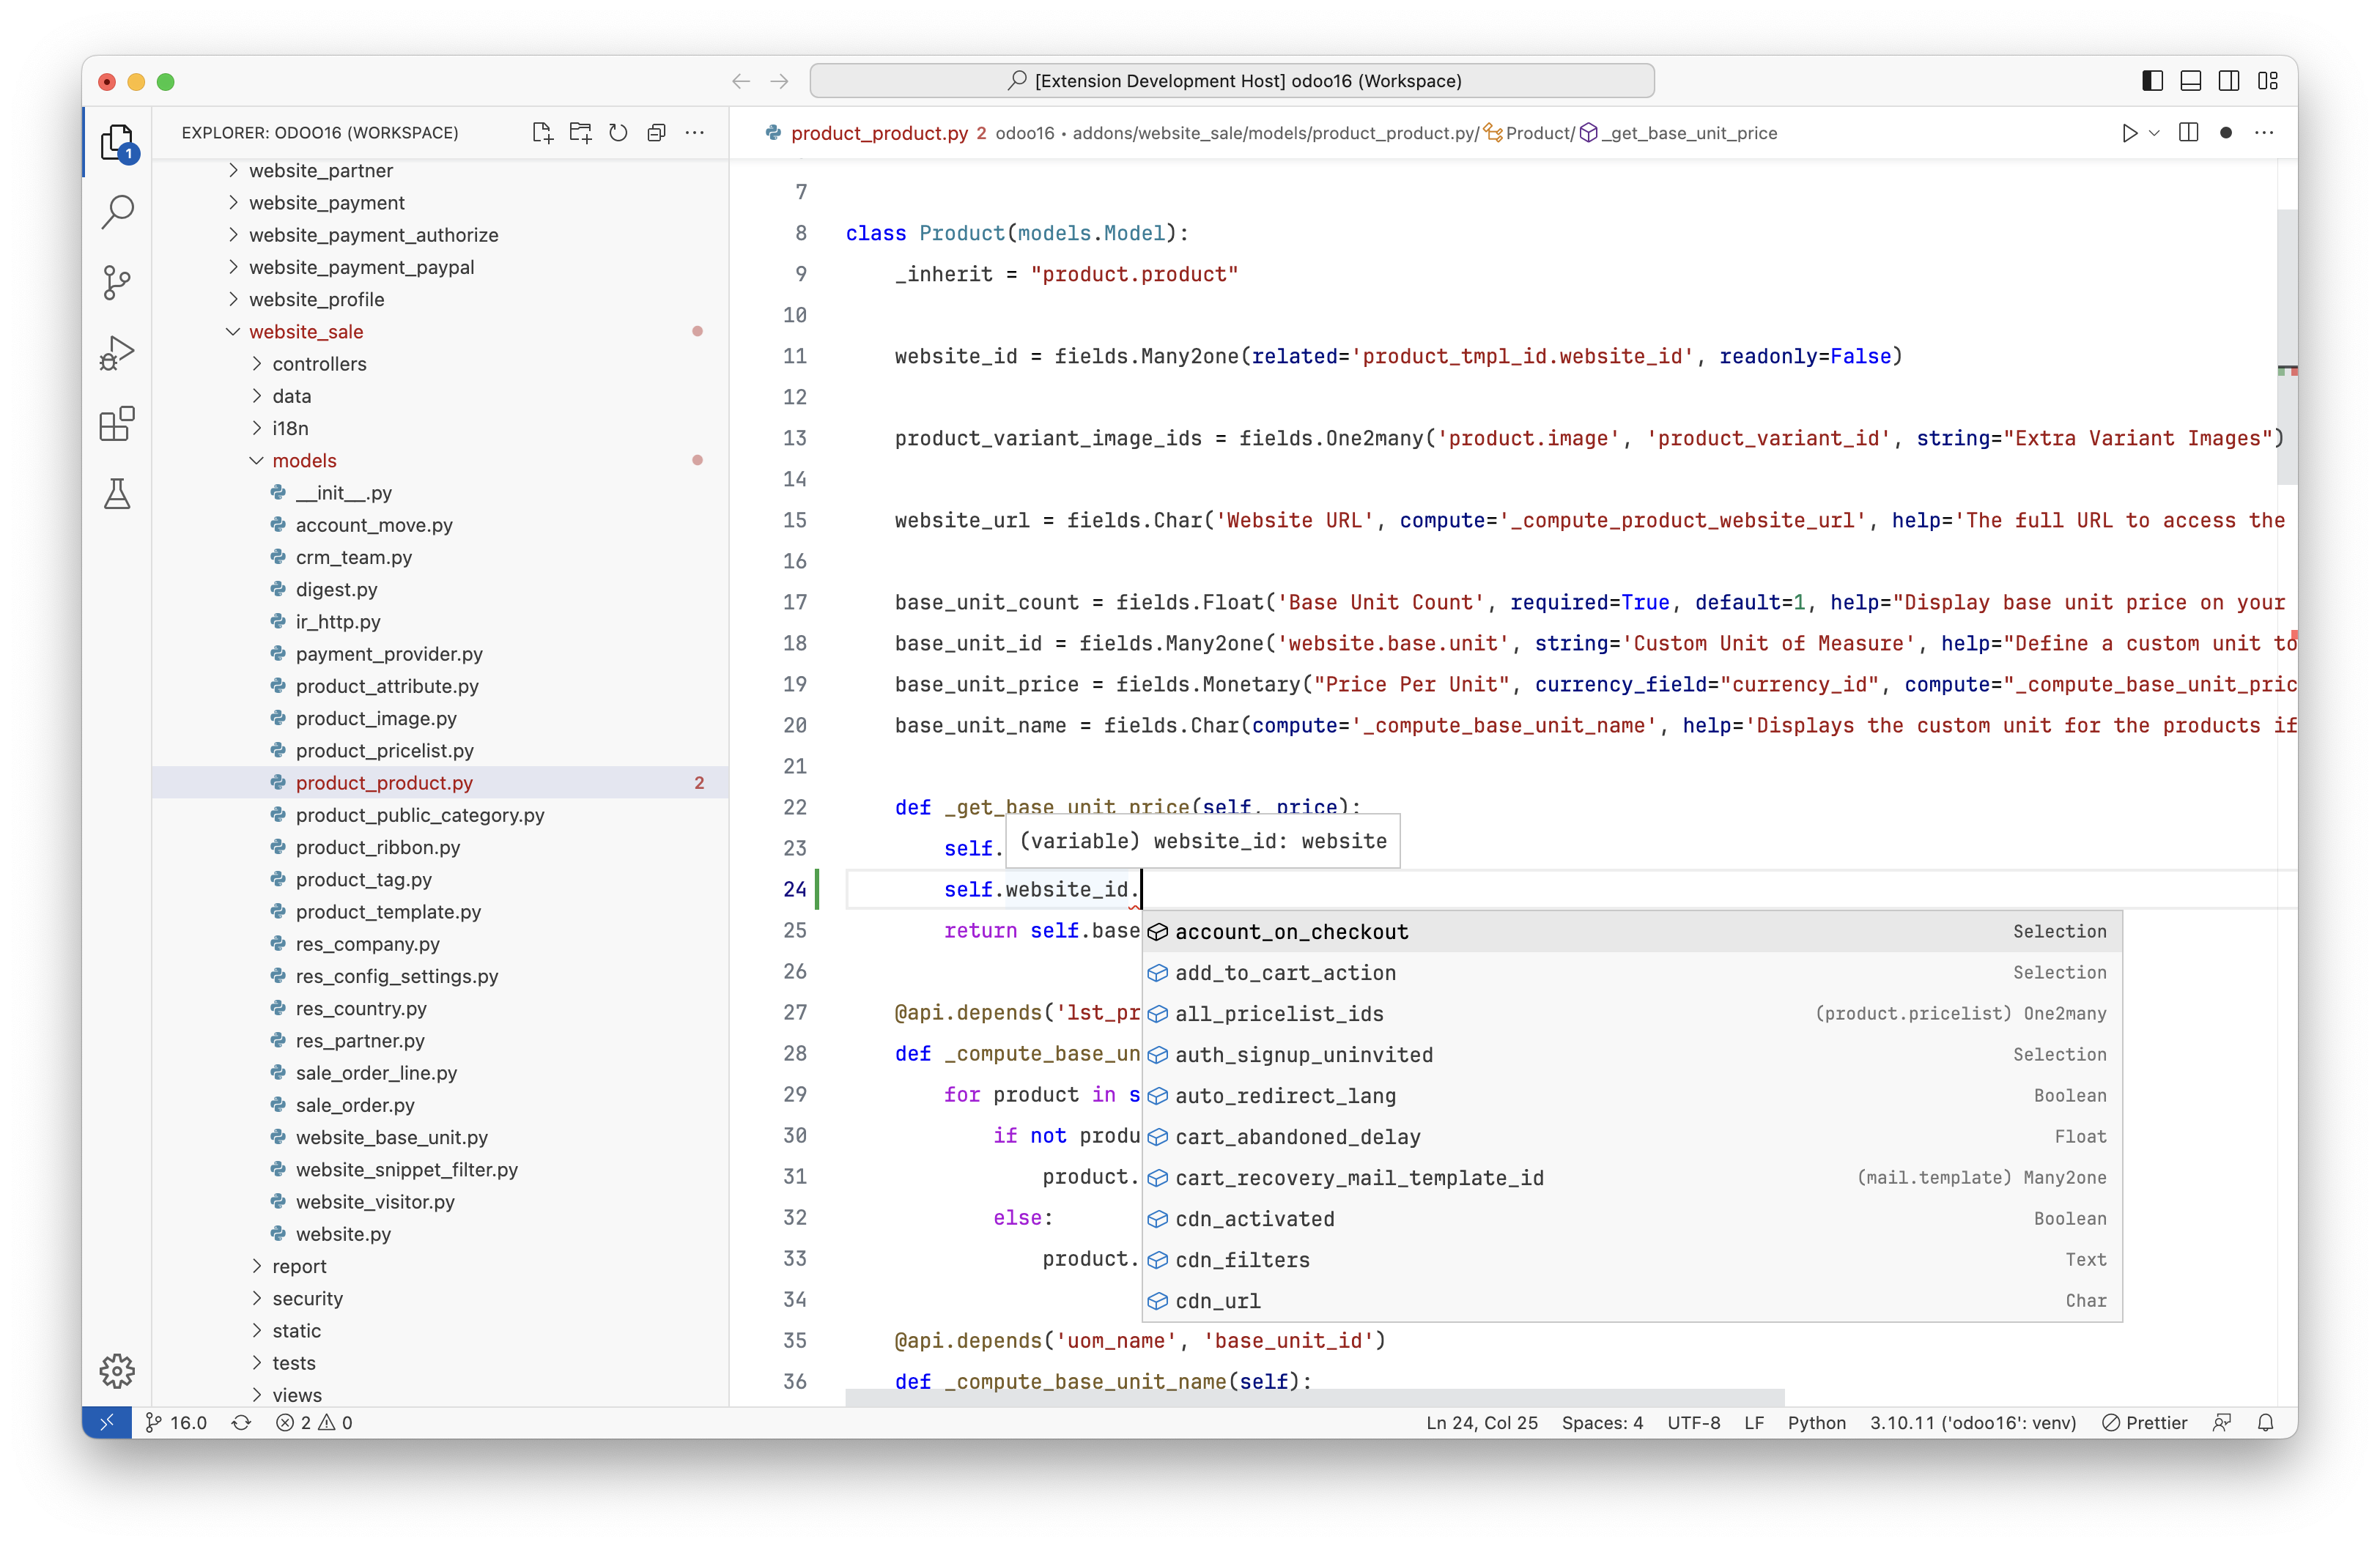
Task: Click the Python language mode button
Action: point(1816,1423)
